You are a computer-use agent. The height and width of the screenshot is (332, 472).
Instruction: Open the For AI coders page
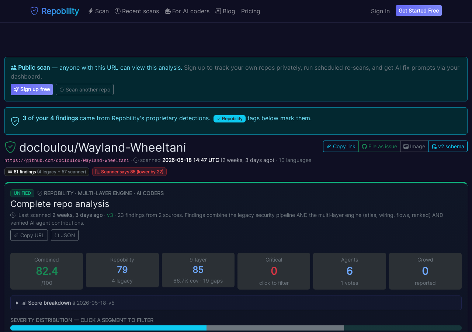coord(187,11)
